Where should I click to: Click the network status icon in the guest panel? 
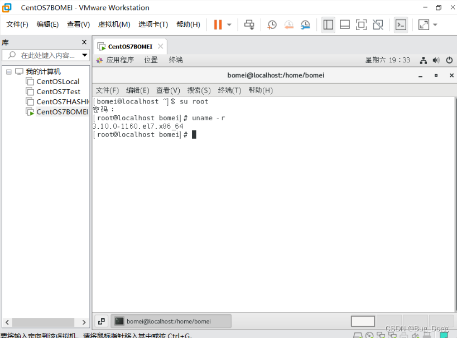[423, 60]
